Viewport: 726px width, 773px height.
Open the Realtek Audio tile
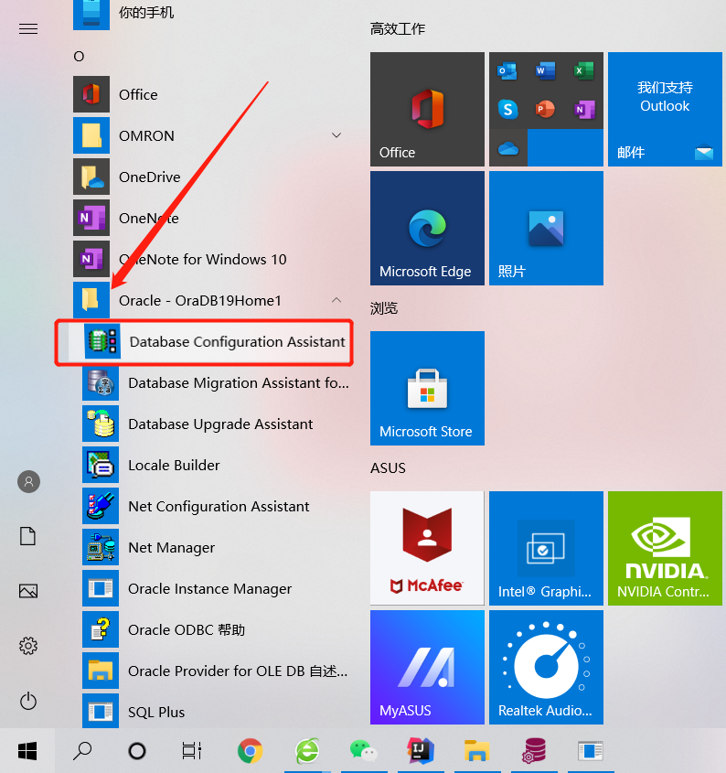click(x=546, y=667)
